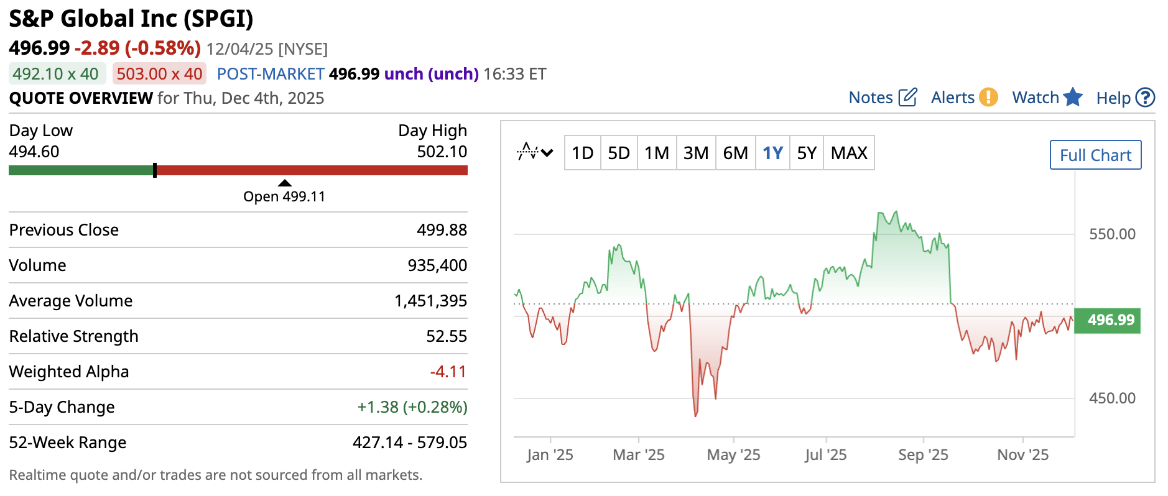The width and height of the screenshot is (1168, 496).
Task: Click the Open 499.11 triangle marker
Action: click(x=284, y=183)
